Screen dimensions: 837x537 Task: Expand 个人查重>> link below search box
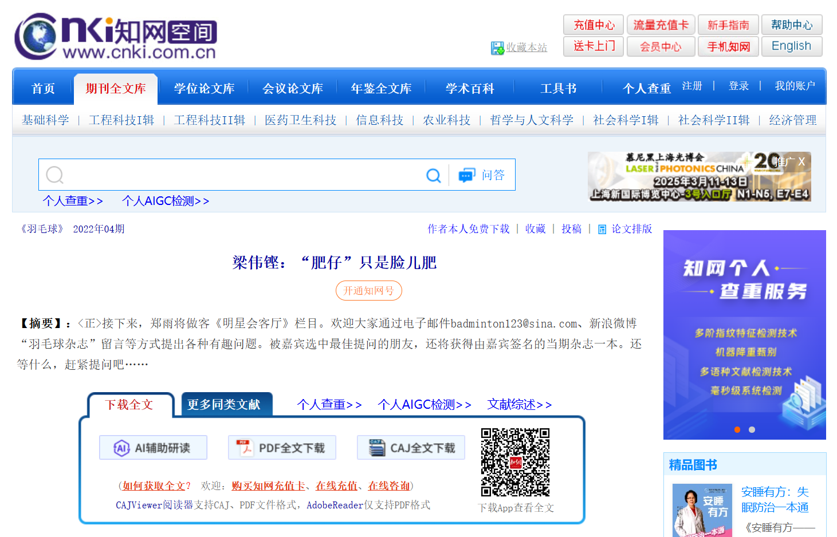coord(73,201)
